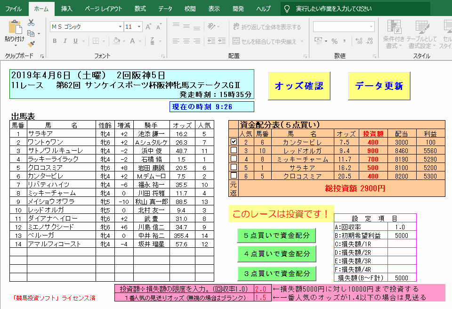Viewport: 452px width, 309px height.
Task: Check the レッドオルガ row checkbox
Action: coord(234,150)
